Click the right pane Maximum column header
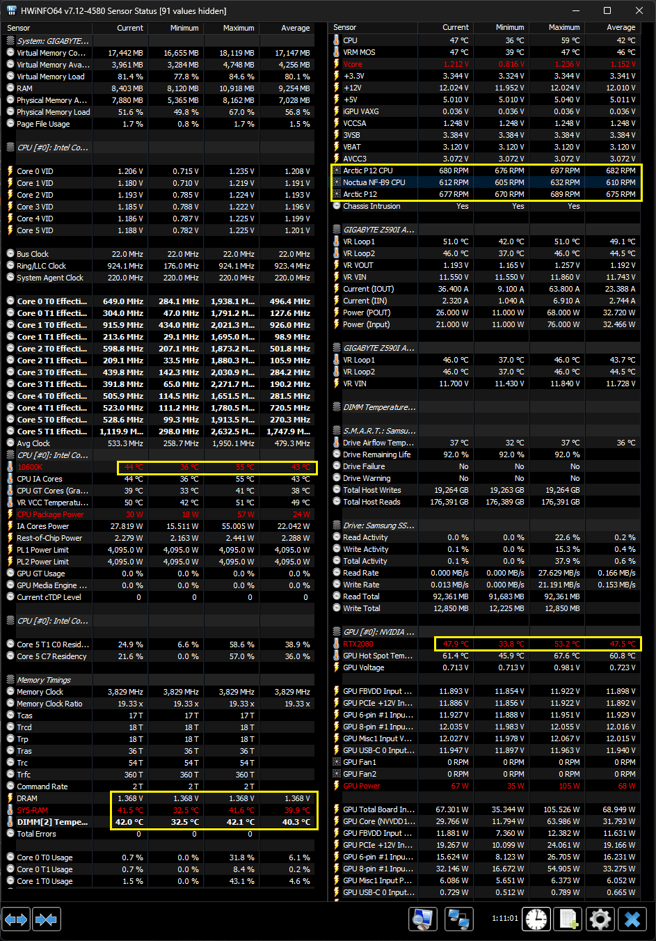Screen dimensions: 656x941 coord(557,27)
